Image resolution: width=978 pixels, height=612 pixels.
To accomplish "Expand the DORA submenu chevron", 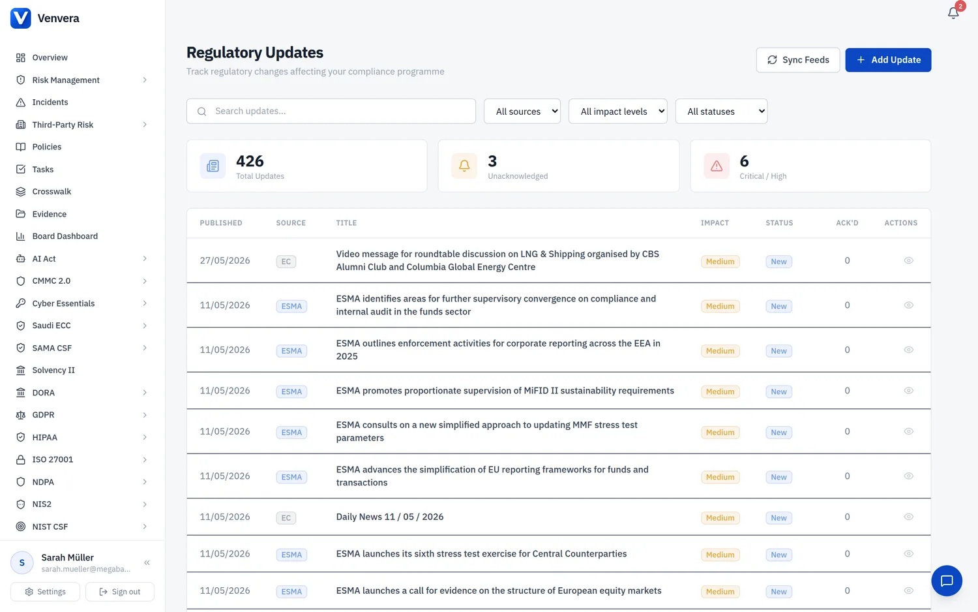I will point(145,393).
